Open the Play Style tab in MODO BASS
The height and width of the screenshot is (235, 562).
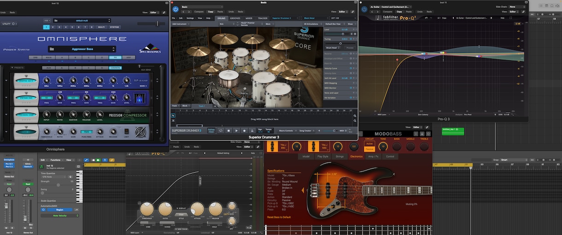click(x=322, y=156)
